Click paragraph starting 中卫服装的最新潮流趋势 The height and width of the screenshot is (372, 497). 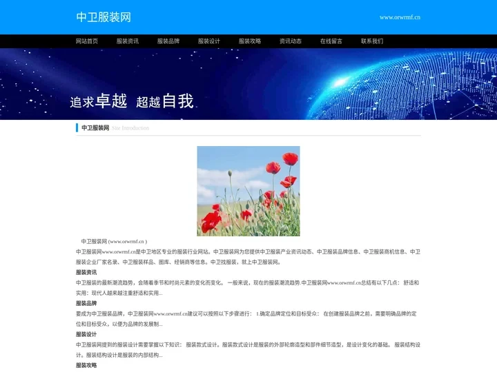tap(248, 288)
